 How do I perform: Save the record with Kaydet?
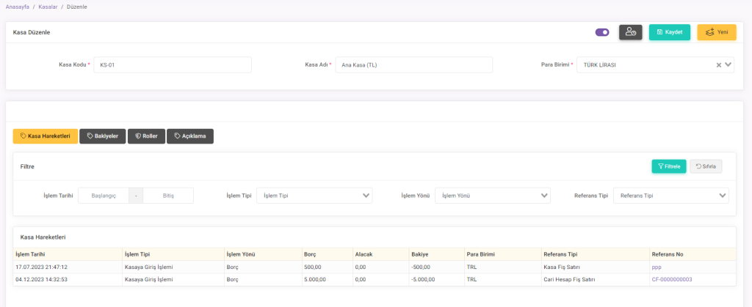[x=669, y=32]
